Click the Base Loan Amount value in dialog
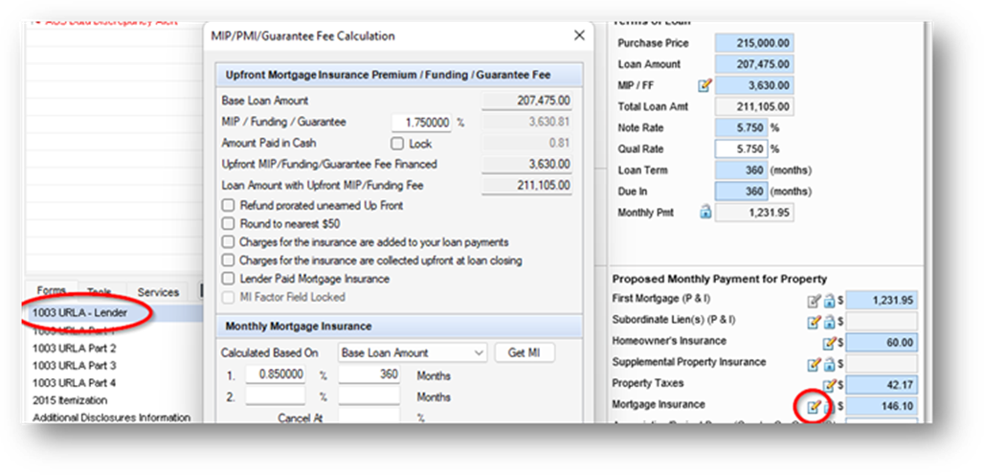This screenshot has height=476, width=984. (527, 101)
